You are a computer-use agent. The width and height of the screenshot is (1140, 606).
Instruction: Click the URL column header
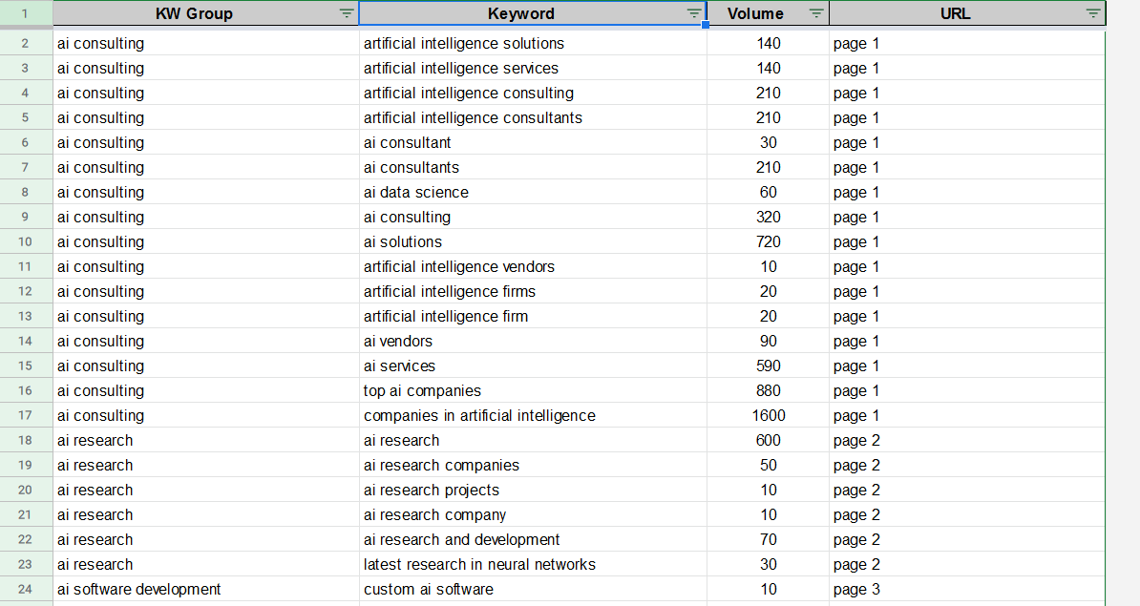tap(956, 13)
